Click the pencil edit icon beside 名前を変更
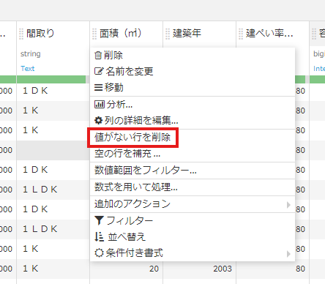This screenshot has height=284, width=325. coord(99,71)
